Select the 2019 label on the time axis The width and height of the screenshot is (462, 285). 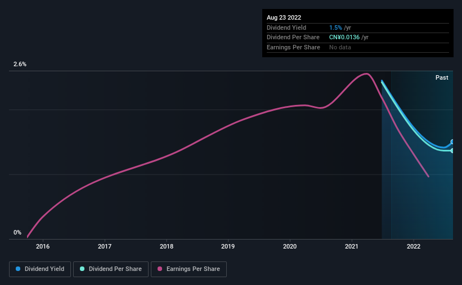[x=228, y=246]
